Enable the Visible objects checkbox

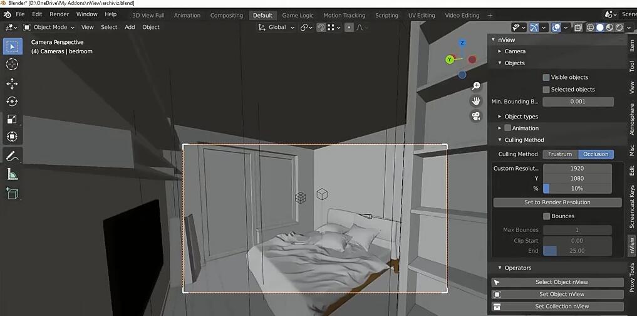[x=546, y=77]
